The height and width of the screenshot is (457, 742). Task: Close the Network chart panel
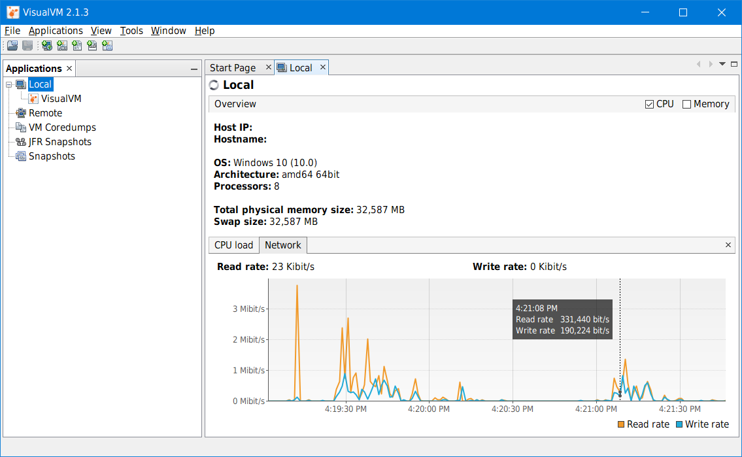728,245
